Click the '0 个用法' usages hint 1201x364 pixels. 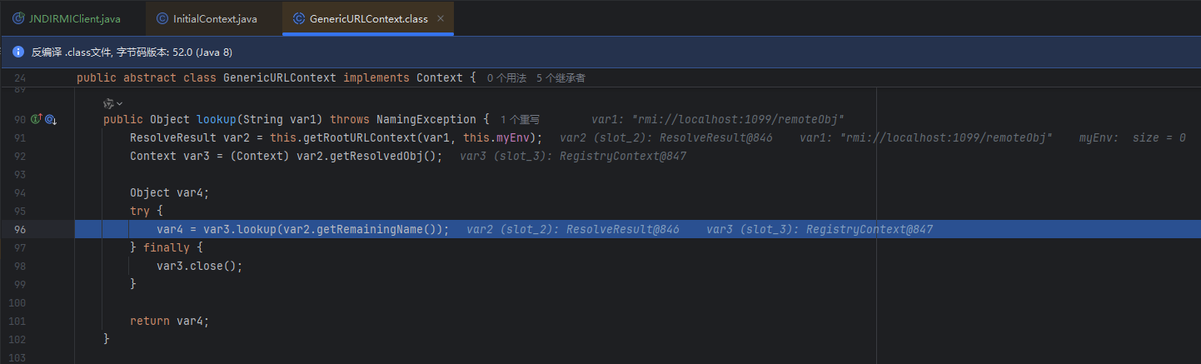coord(506,77)
